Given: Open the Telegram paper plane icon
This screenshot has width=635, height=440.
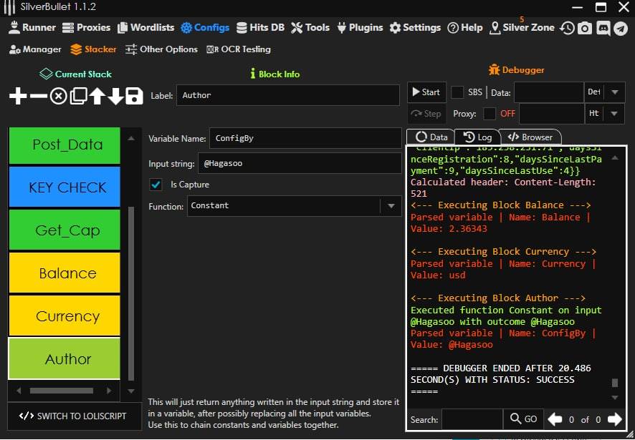Looking at the screenshot, I should point(621,28).
